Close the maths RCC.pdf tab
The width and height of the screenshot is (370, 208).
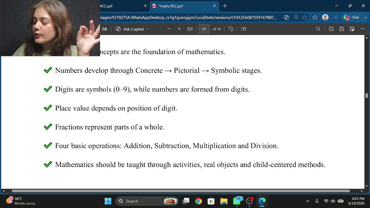pyautogui.click(x=214, y=6)
